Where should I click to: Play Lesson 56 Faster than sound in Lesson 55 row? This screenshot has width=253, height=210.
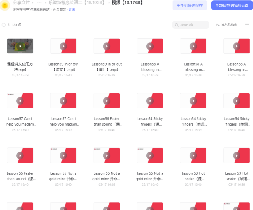point(20,155)
